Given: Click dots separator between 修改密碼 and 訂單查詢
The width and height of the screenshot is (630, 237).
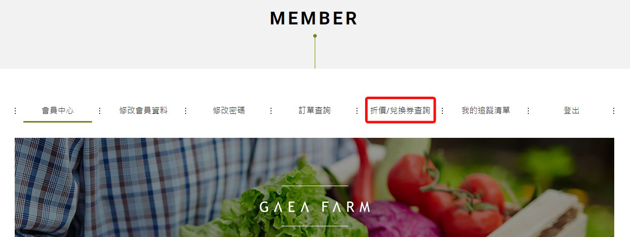Looking at the screenshot, I should [x=271, y=111].
